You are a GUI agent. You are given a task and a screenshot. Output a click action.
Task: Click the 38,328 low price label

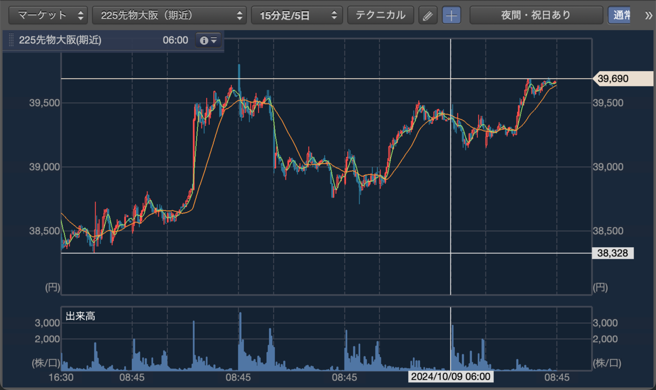pyautogui.click(x=613, y=253)
